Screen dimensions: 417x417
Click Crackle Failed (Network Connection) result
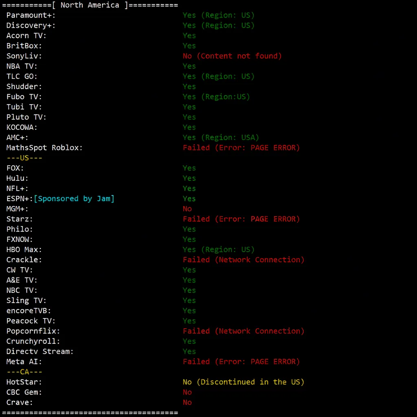pyautogui.click(x=244, y=259)
